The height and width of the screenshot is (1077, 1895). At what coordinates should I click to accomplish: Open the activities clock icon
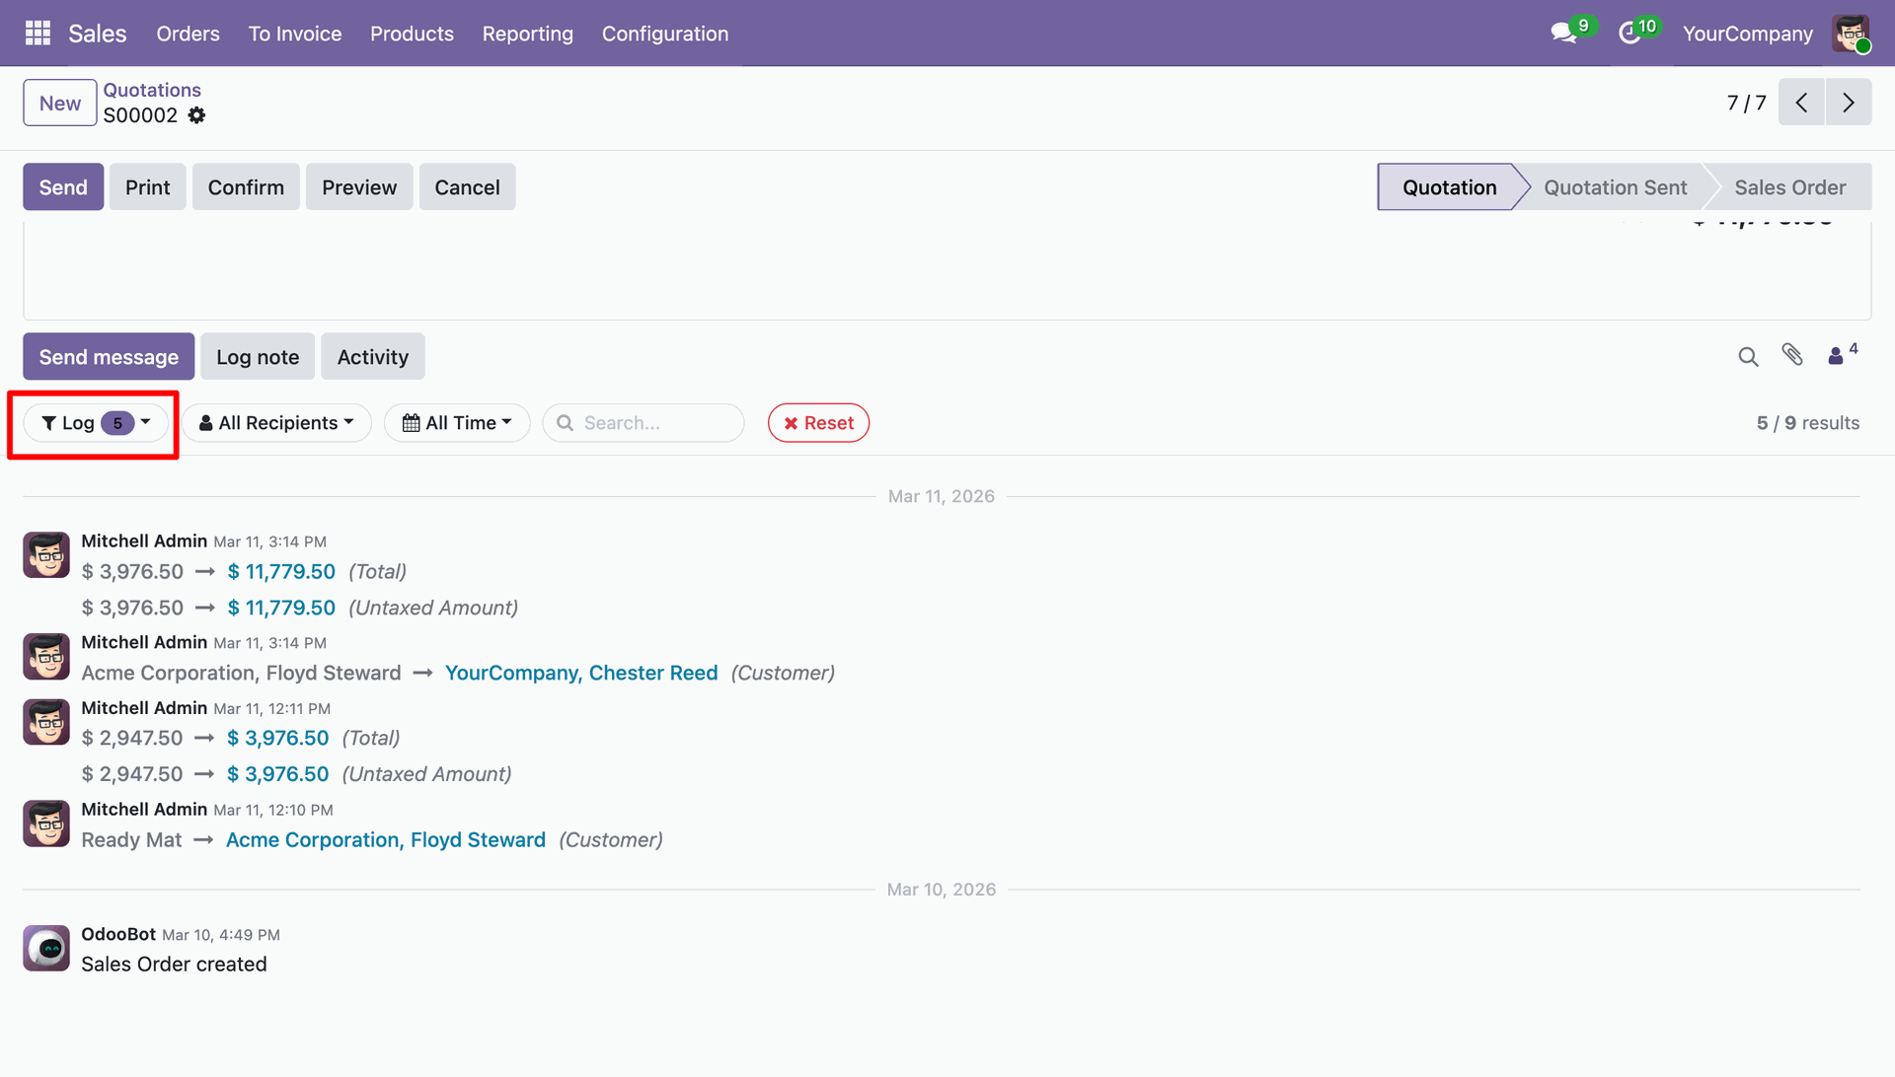pos(1630,34)
